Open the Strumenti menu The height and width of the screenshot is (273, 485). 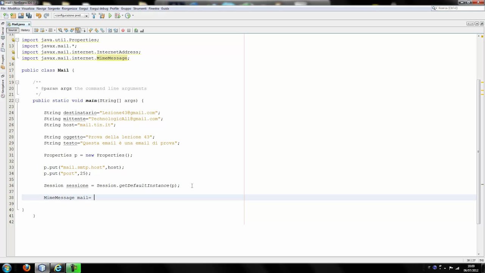pyautogui.click(x=140, y=8)
